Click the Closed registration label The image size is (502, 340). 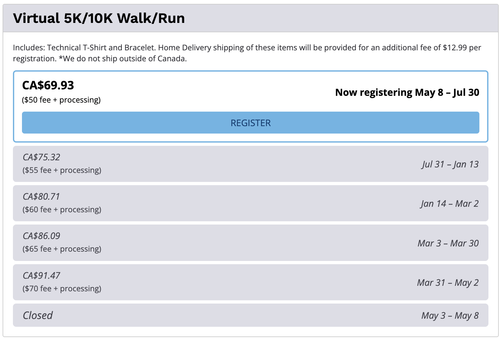pos(37,315)
